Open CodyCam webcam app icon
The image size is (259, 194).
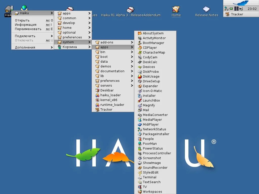[140, 57]
